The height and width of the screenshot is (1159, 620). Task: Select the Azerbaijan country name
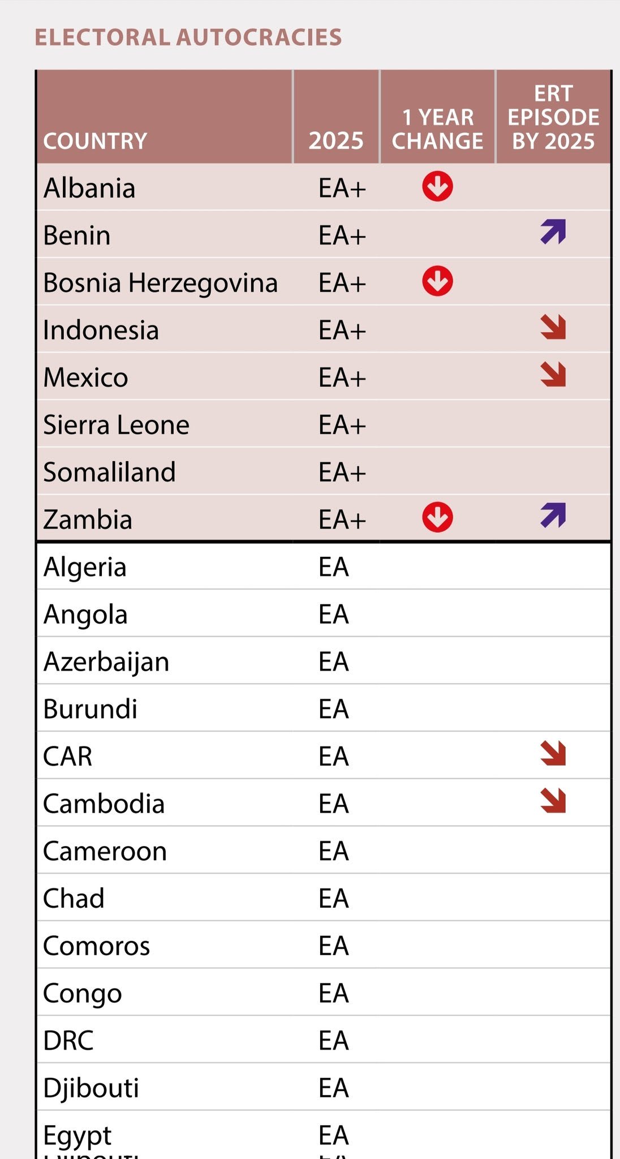[x=106, y=662]
